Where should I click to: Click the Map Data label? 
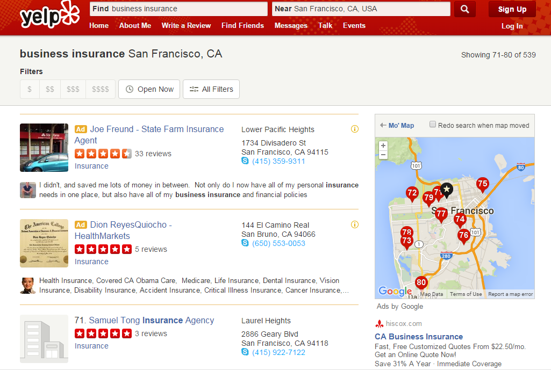coord(432,294)
